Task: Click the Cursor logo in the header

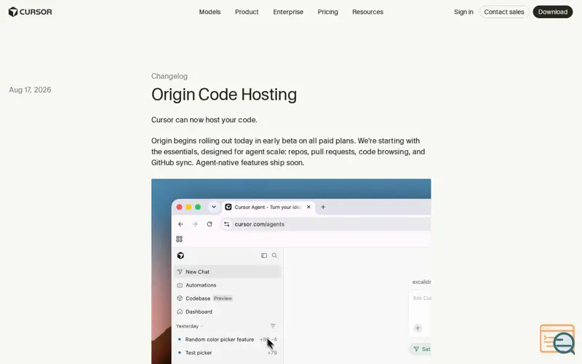Action: [x=30, y=12]
